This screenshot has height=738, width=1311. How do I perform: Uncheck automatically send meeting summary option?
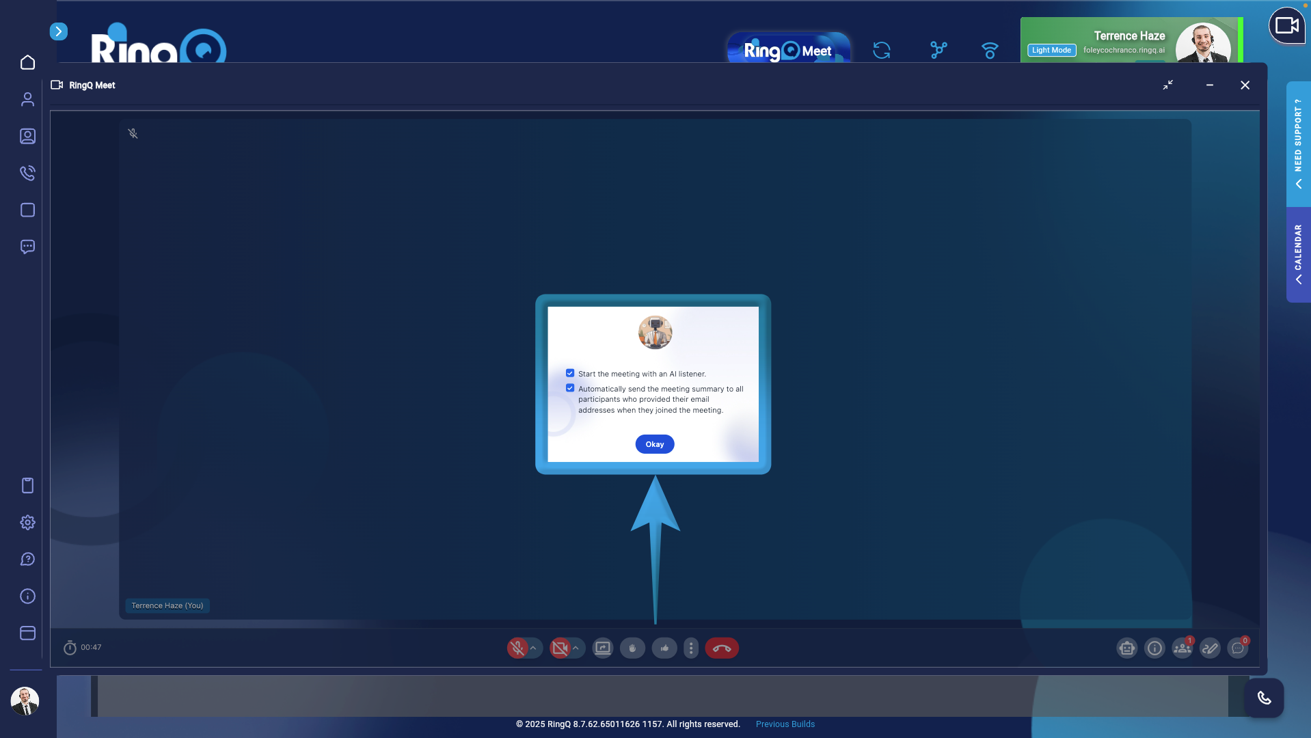pyautogui.click(x=570, y=387)
